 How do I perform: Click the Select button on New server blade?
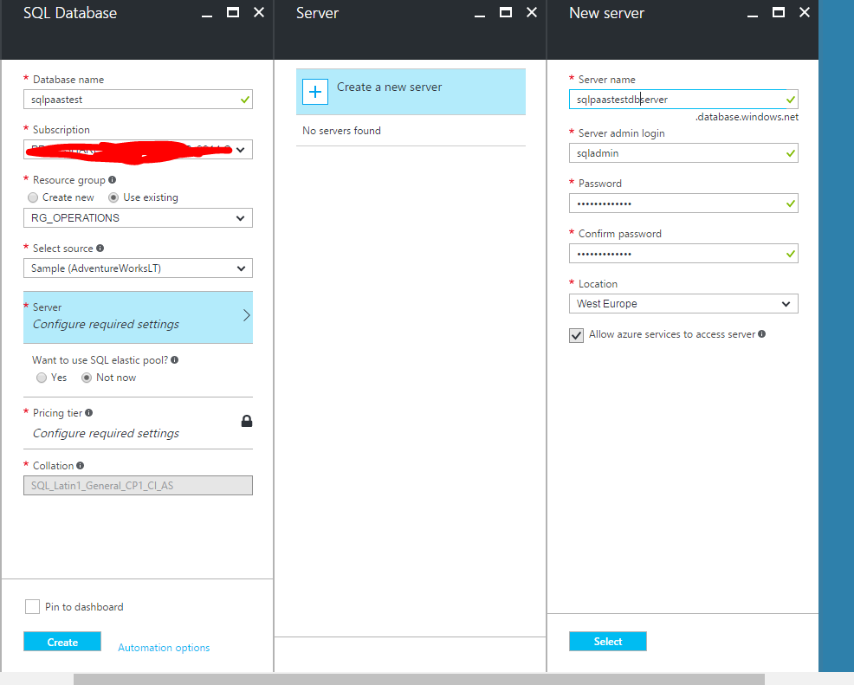(607, 641)
